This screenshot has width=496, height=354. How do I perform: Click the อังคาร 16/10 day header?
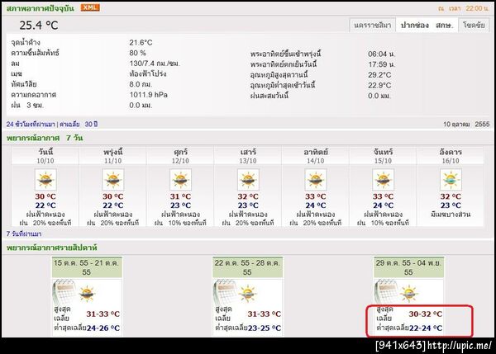(x=451, y=156)
